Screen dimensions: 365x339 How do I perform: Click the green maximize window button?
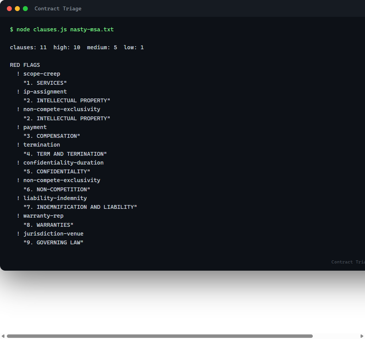tap(26, 9)
